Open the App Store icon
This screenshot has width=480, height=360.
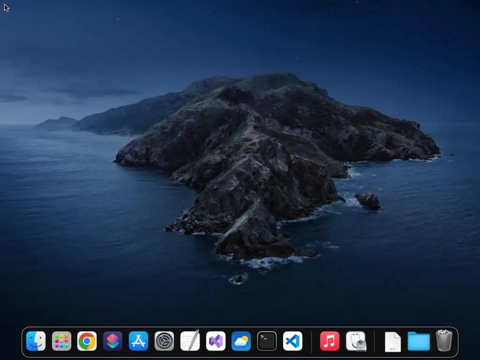(138, 341)
